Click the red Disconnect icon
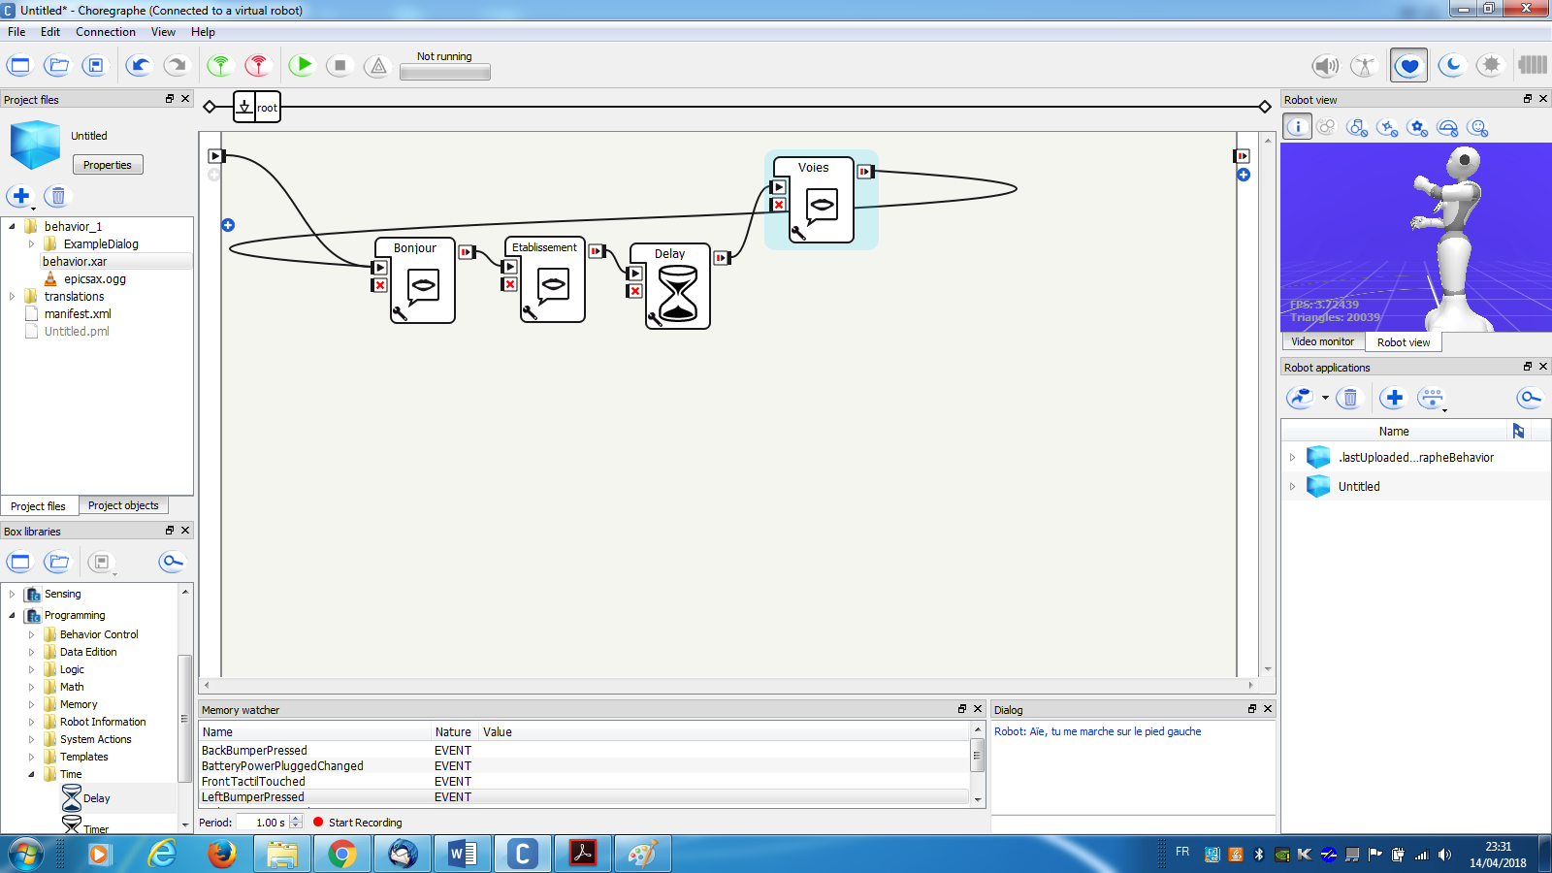Viewport: 1552px width, 873px height. [258, 65]
